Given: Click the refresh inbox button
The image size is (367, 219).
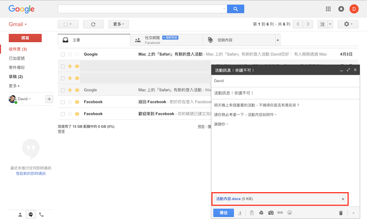Looking at the screenshot, I should click(93, 24).
